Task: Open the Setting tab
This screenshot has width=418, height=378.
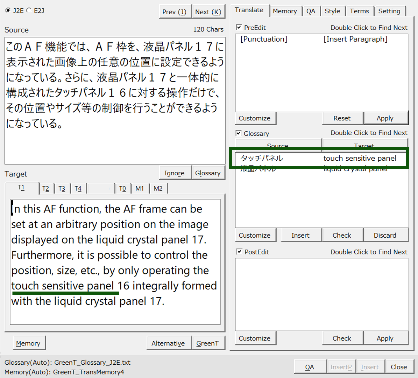Action: pos(389,11)
